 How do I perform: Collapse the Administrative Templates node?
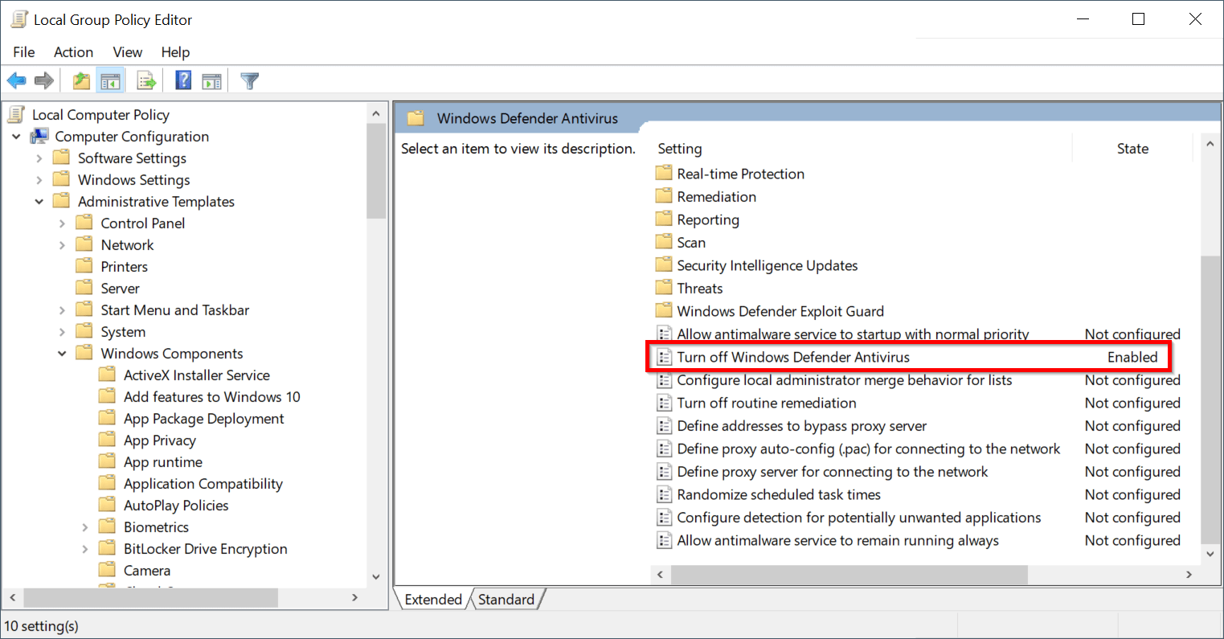(39, 201)
